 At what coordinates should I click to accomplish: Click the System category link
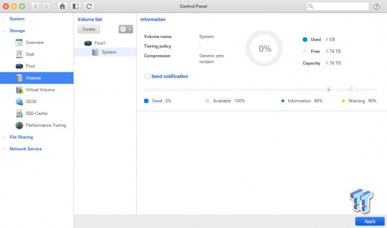pos(17,19)
